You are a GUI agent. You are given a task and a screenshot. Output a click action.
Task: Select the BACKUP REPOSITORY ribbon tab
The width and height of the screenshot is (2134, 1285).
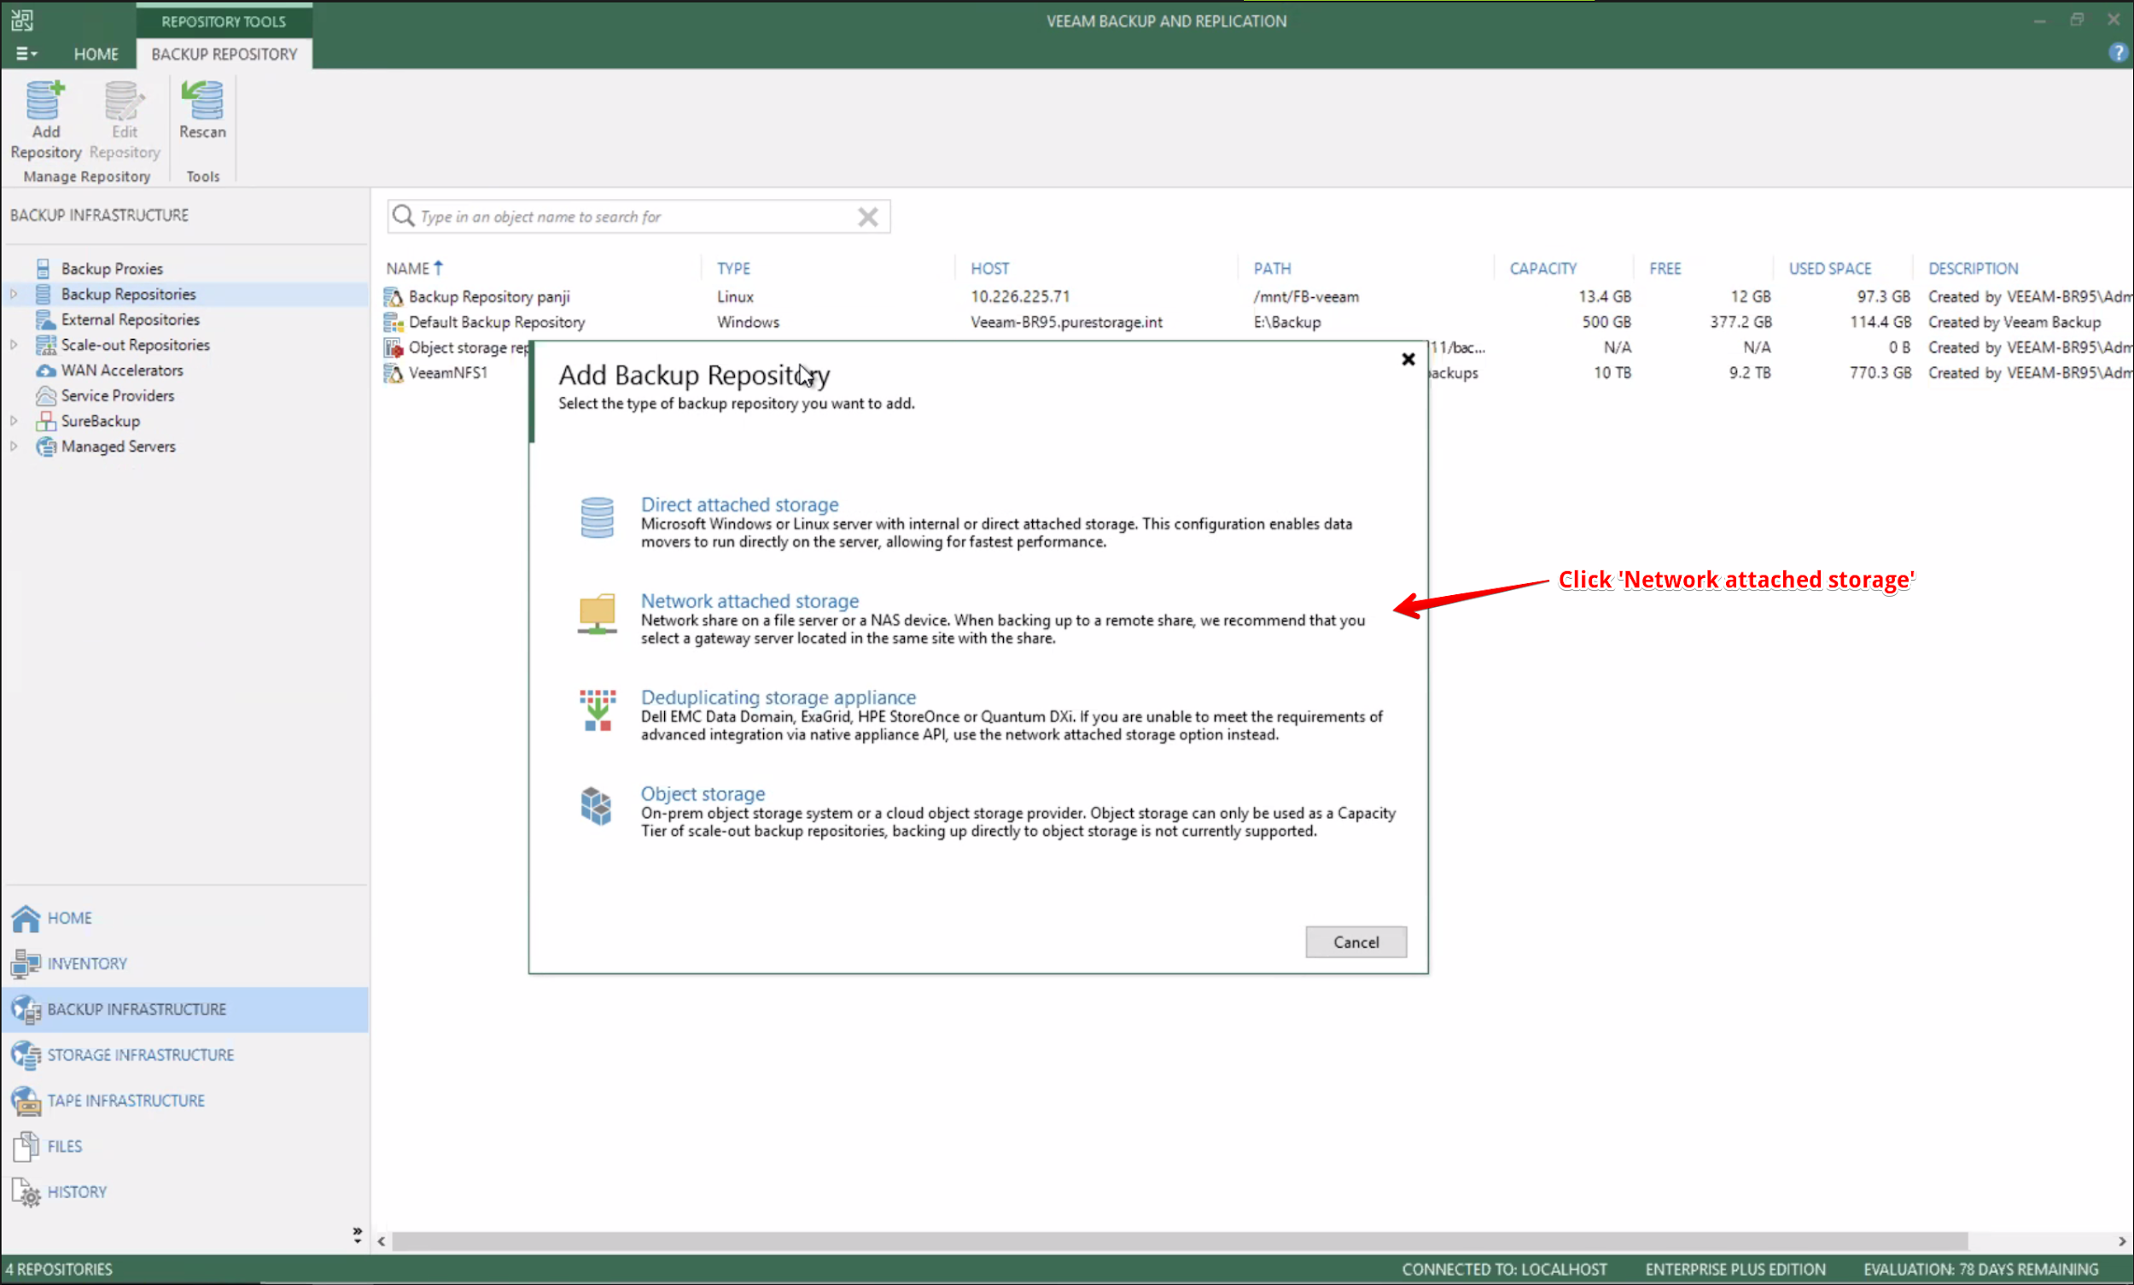coord(224,53)
